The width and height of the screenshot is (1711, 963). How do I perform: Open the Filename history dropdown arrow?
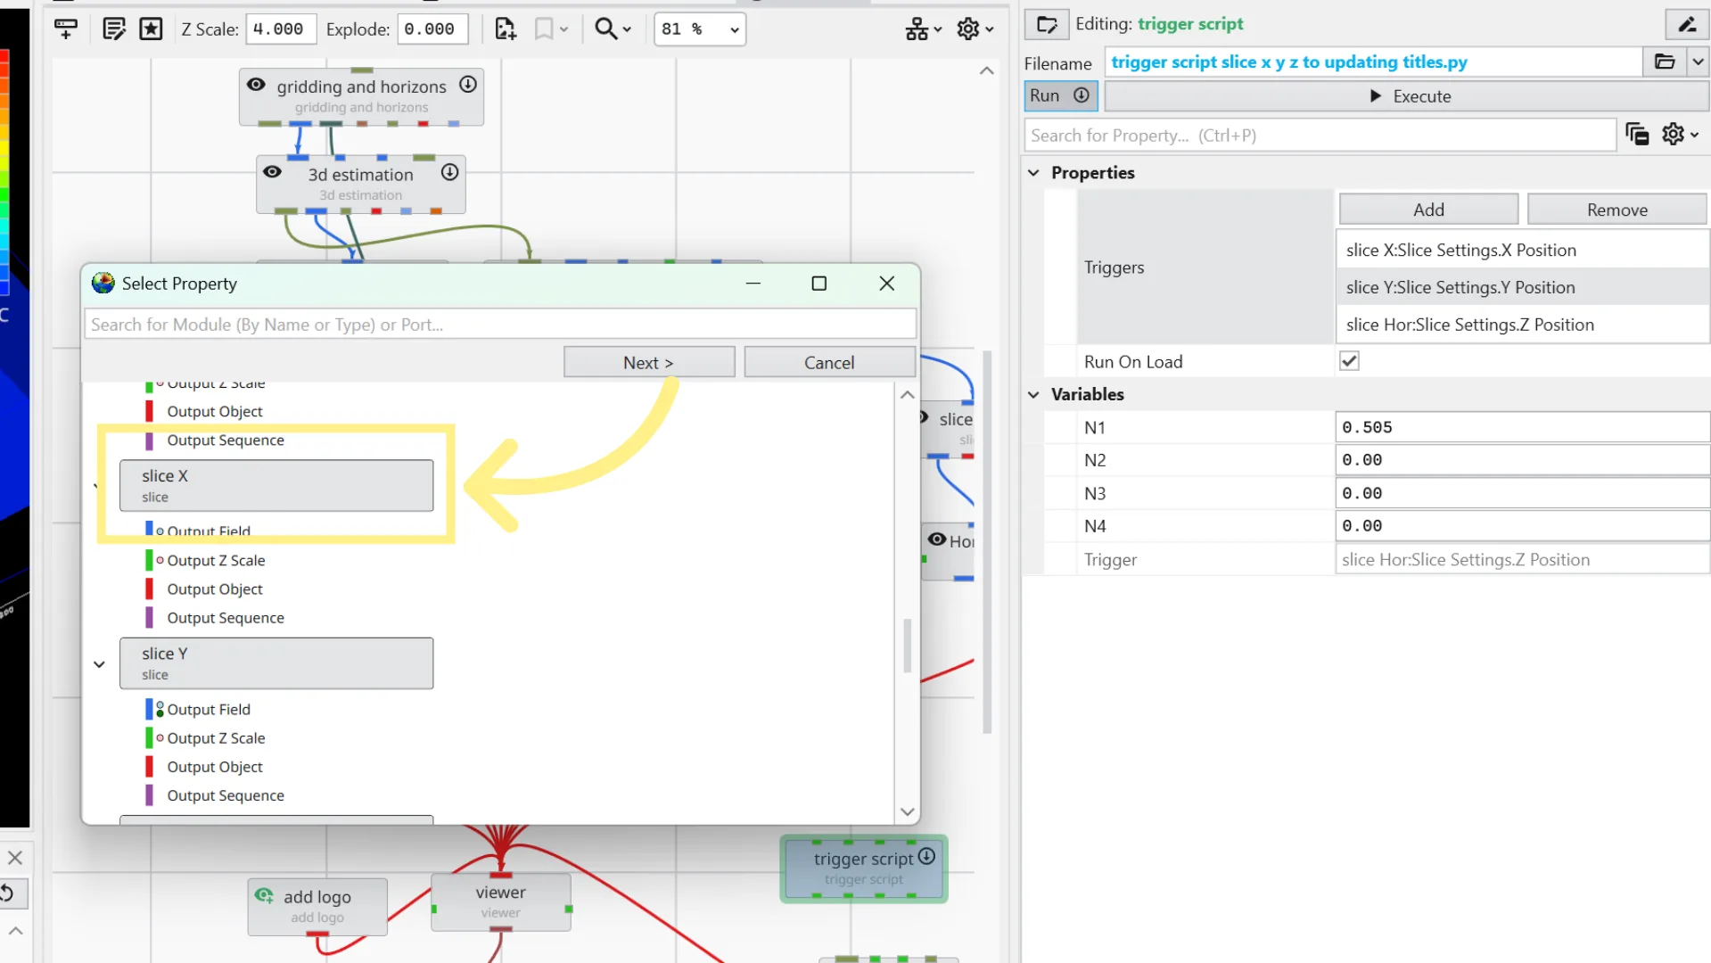click(1698, 62)
